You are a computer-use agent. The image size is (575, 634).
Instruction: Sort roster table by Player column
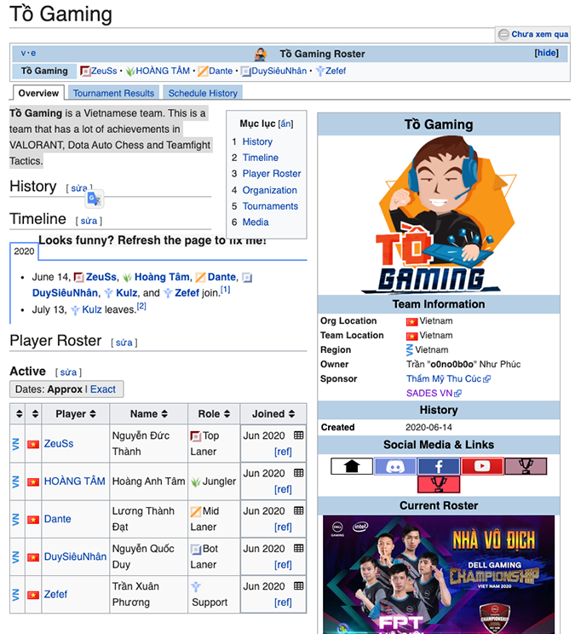point(76,413)
